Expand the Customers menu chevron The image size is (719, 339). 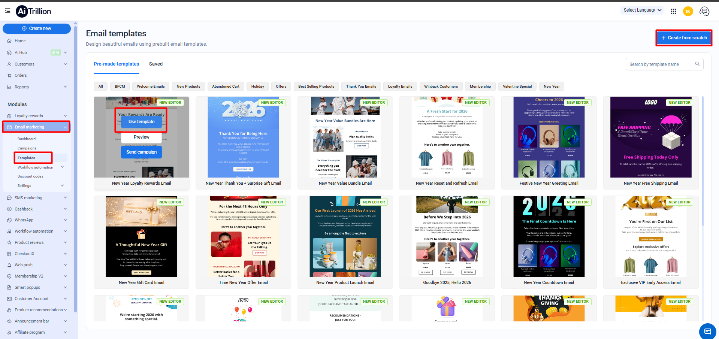point(66,64)
